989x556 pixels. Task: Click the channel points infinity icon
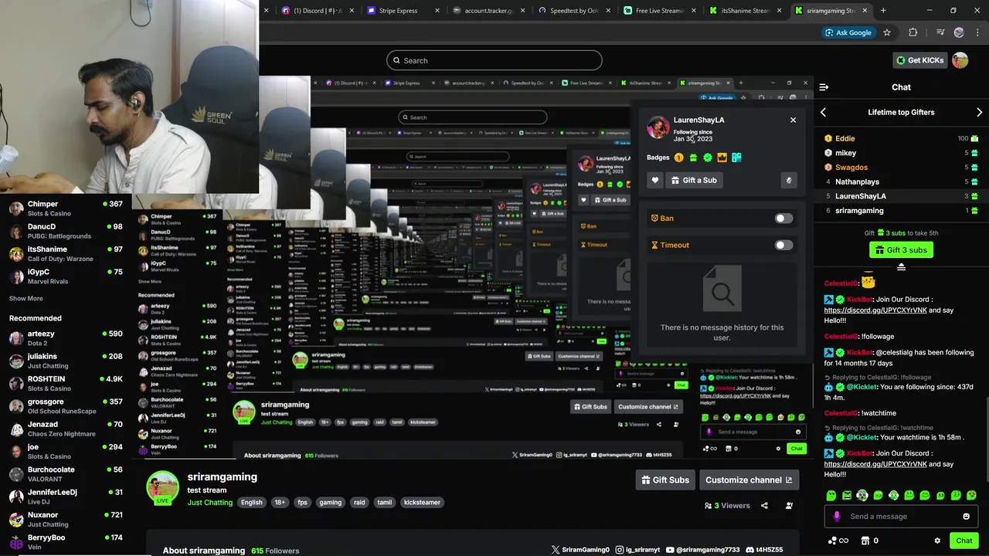pyautogui.click(x=838, y=541)
